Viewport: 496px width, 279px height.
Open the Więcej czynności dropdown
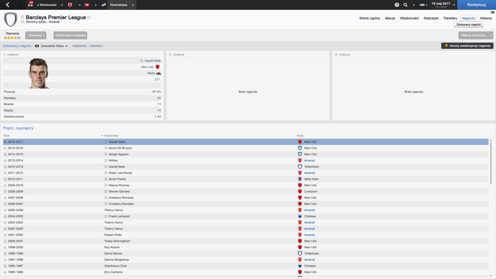pos(476,35)
